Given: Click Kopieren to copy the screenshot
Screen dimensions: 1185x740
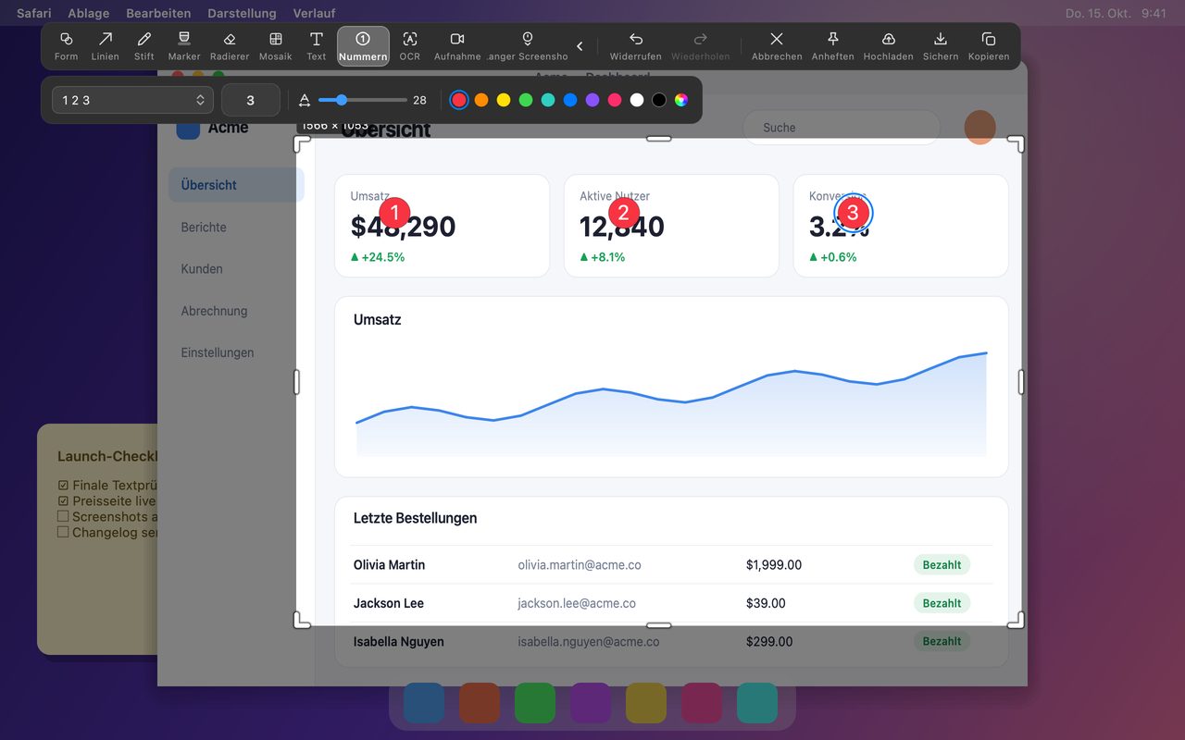Looking at the screenshot, I should 989,46.
